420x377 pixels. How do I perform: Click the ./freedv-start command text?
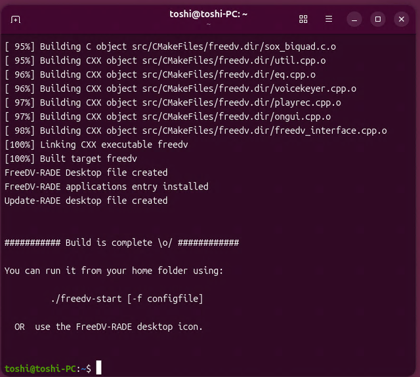point(127,298)
